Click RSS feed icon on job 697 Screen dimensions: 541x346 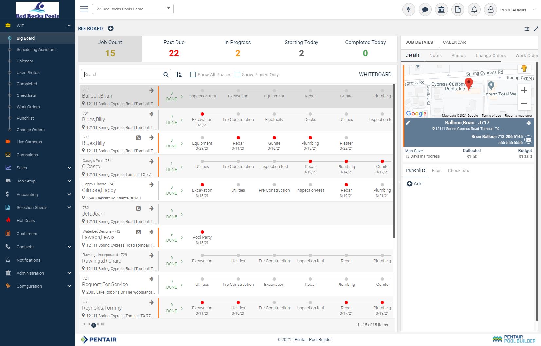138,138
